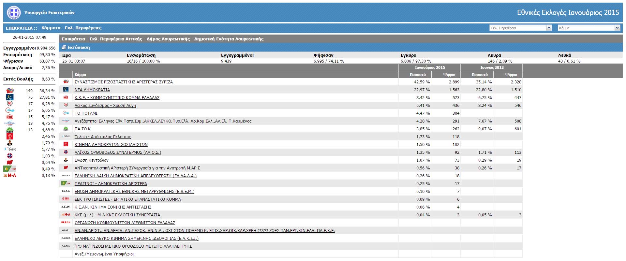
Task: Click the M-Λ icon in the ΚΚΕ (μ-λ) row
Action: tap(66, 215)
